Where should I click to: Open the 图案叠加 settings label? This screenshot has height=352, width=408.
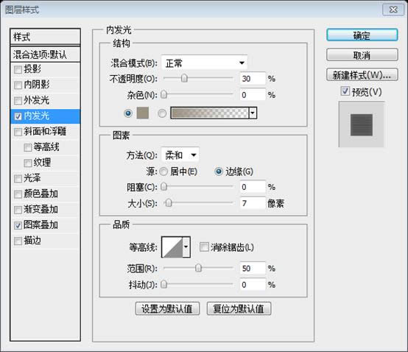(x=41, y=225)
